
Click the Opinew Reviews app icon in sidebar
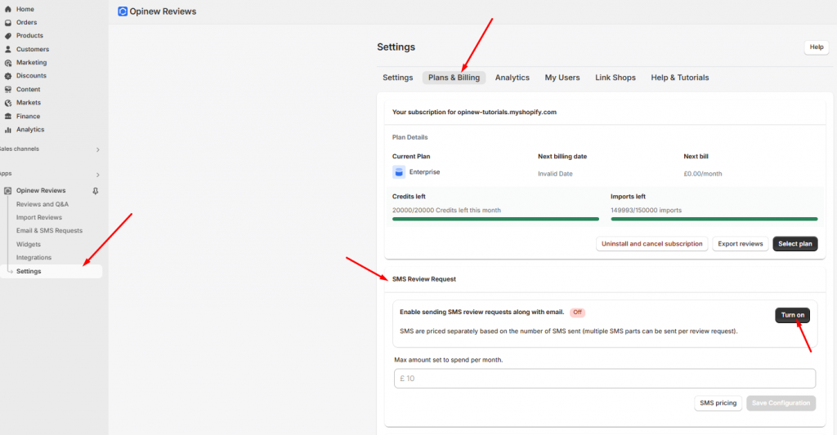(8, 191)
